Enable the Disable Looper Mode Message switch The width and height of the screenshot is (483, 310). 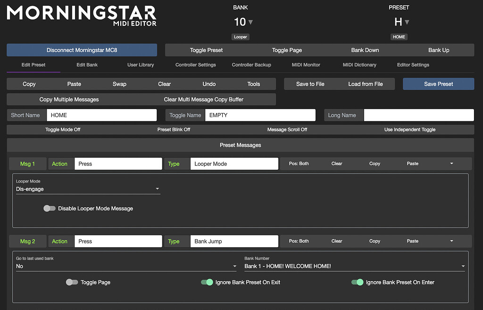pyautogui.click(x=50, y=208)
